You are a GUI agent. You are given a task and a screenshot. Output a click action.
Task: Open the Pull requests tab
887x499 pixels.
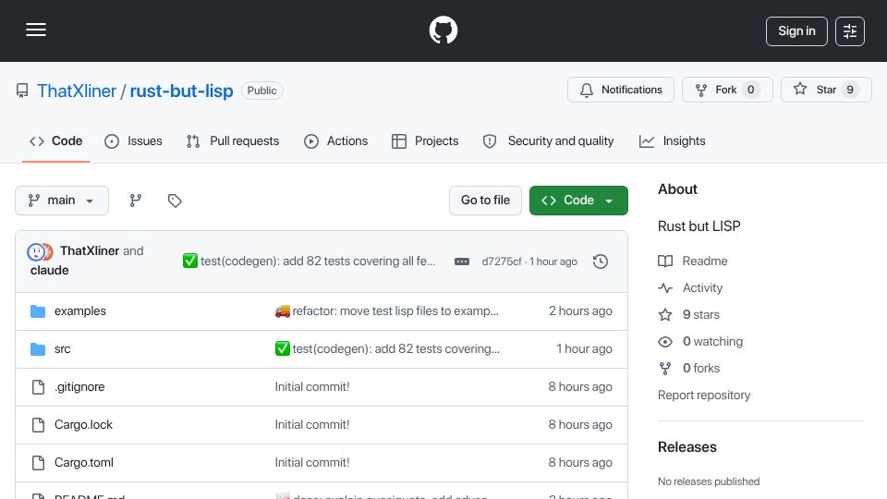[233, 140]
